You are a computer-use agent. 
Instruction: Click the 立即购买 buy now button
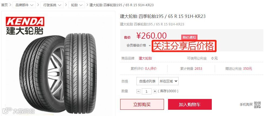[x=142, y=104]
